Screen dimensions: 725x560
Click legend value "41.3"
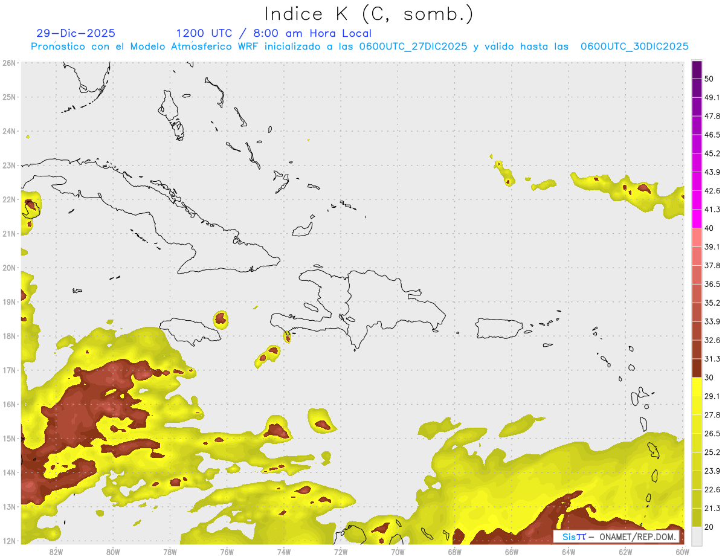click(712, 210)
